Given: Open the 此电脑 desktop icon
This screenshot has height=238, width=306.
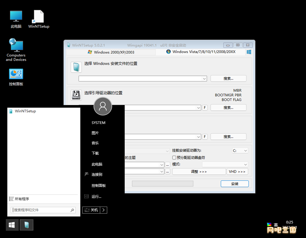Looking at the screenshot, I should 16,20.
